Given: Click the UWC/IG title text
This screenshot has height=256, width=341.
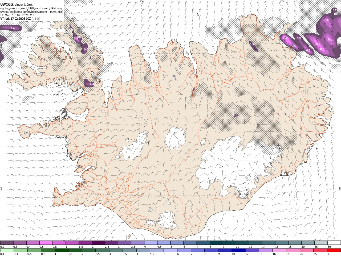Looking at the screenshot, I should pos(6,4).
